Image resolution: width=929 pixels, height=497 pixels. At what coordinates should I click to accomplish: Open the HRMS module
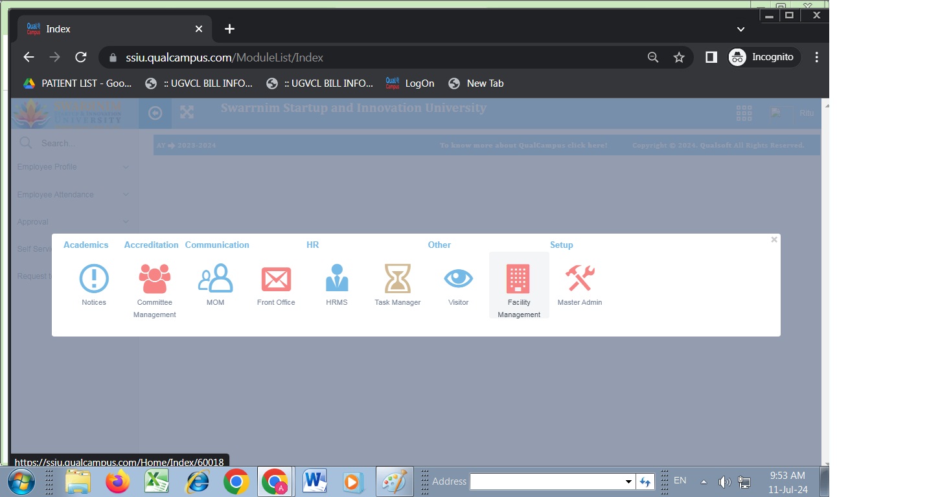(337, 285)
